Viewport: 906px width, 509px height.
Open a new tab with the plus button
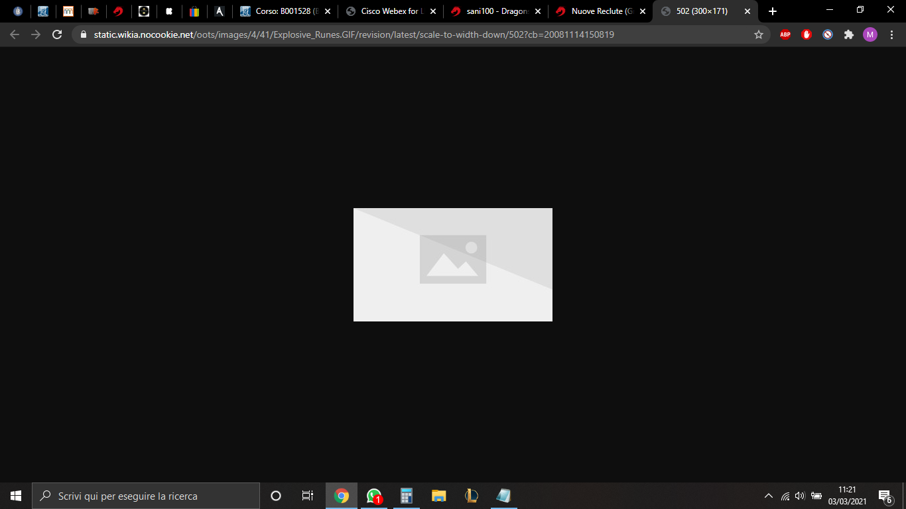(x=772, y=11)
